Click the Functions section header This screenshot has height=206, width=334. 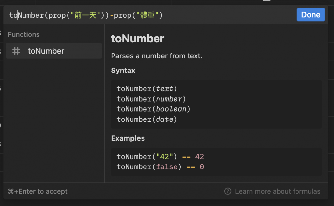(23, 34)
